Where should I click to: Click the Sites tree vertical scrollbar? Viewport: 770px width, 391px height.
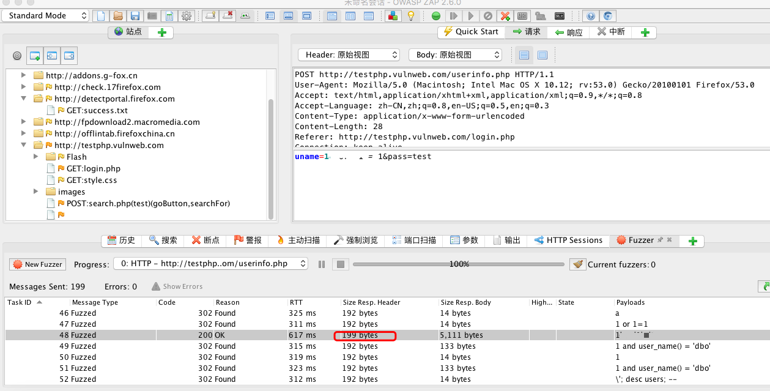click(271, 158)
